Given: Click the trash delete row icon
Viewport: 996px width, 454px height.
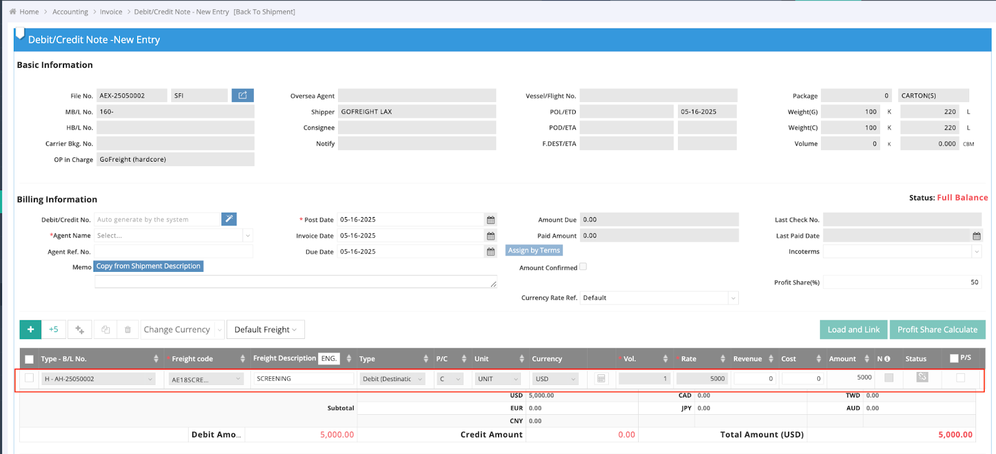Looking at the screenshot, I should pyautogui.click(x=128, y=330).
